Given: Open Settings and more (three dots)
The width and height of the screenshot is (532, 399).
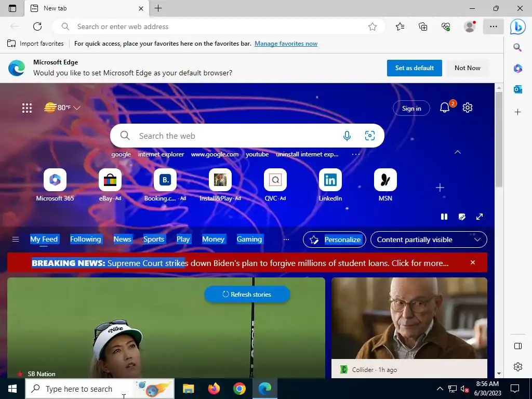Looking at the screenshot, I should [494, 26].
